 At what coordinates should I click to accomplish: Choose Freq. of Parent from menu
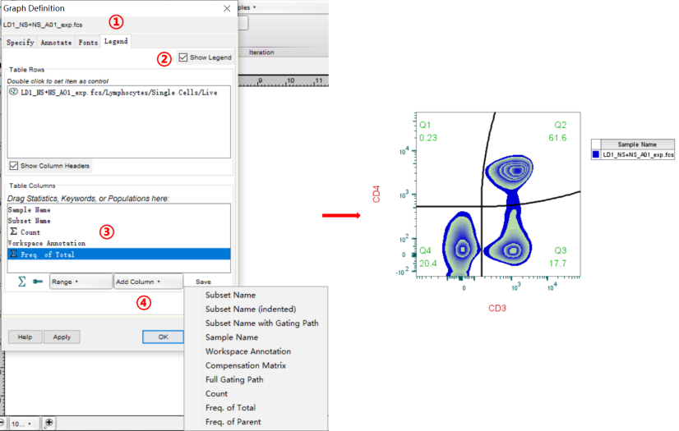pyautogui.click(x=233, y=422)
